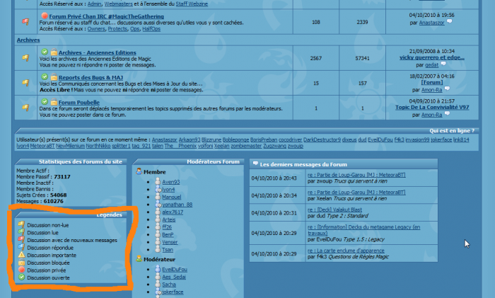View online user Arkaon93 profile
The height and width of the screenshot is (298, 495).
click(x=190, y=139)
